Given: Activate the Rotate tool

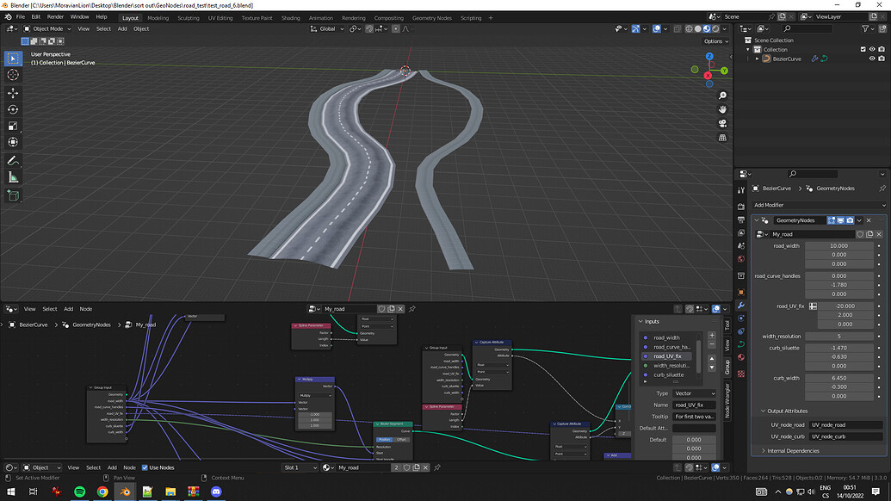Looking at the screenshot, I should click(x=13, y=109).
